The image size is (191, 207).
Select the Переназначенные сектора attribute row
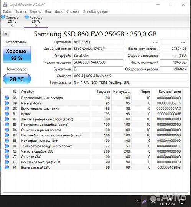point(93,98)
